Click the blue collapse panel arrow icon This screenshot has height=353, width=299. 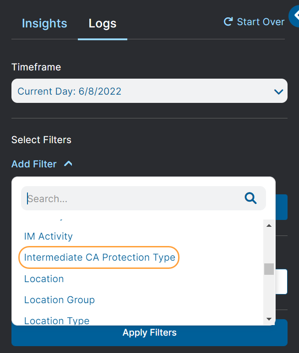[295, 16]
